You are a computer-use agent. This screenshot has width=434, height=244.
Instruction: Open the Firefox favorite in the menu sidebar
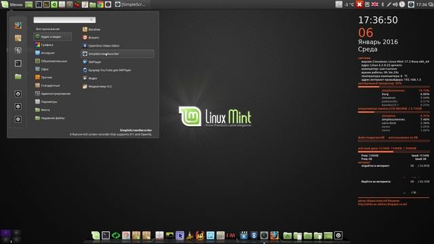18,26
